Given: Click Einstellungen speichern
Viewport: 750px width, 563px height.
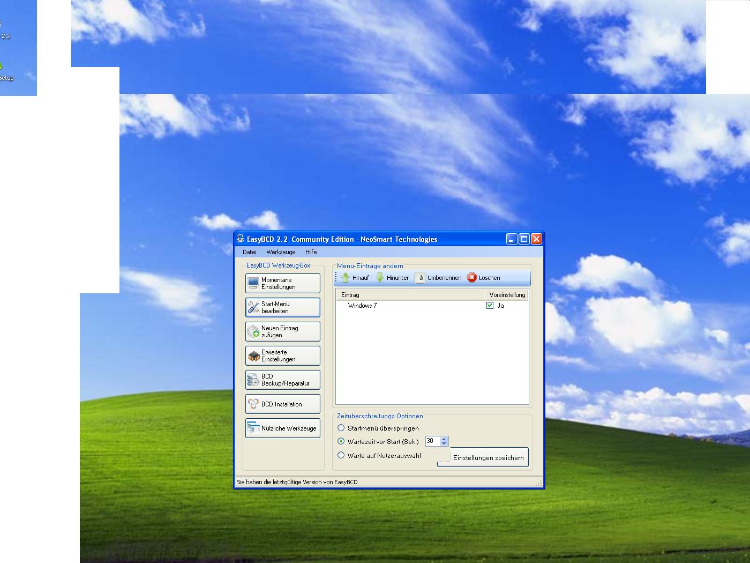Looking at the screenshot, I should pos(483,457).
